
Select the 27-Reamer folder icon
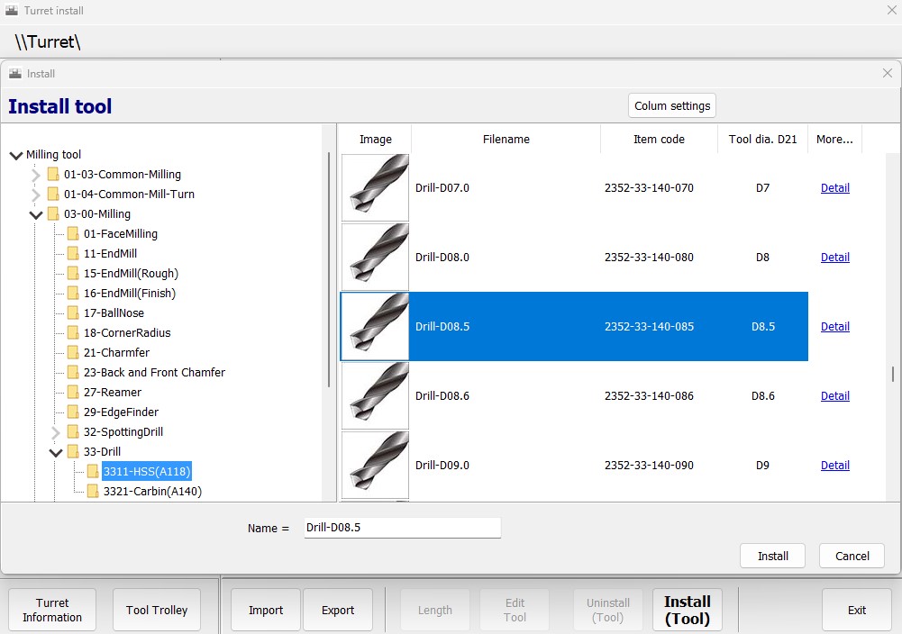pos(73,393)
